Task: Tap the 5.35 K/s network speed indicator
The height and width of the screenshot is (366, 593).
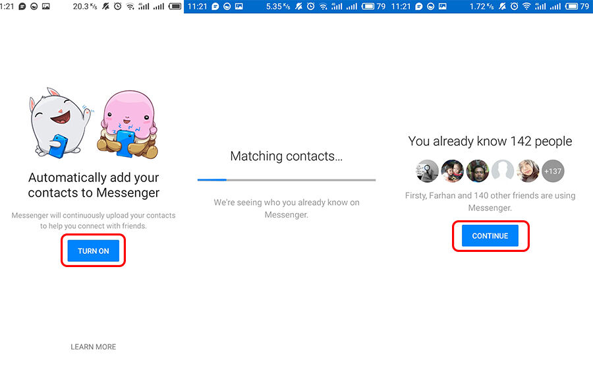Action: tap(278, 7)
